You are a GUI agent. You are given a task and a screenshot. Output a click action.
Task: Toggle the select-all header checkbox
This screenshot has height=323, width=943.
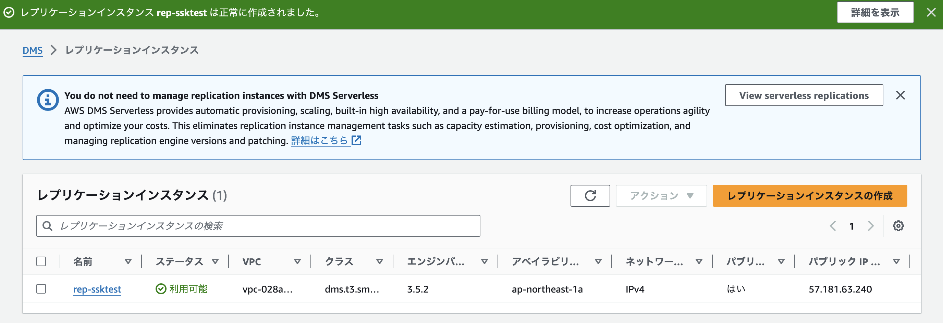41,262
